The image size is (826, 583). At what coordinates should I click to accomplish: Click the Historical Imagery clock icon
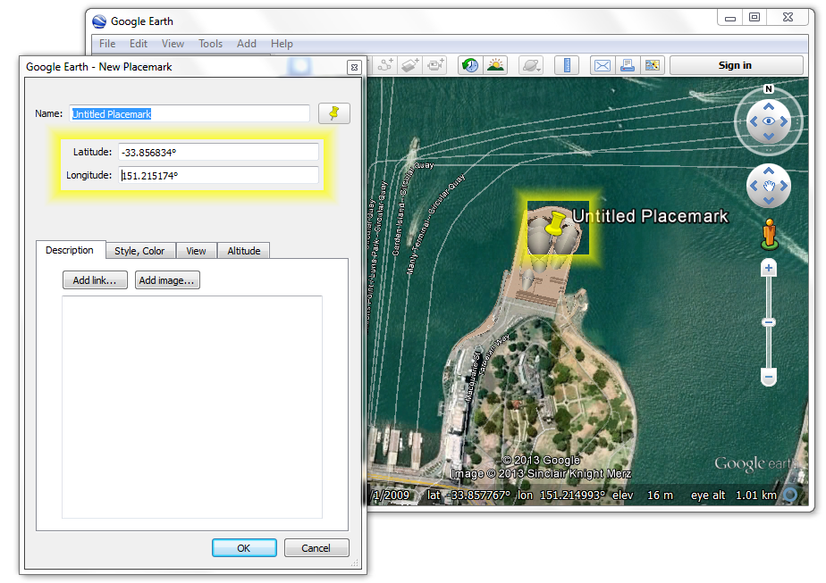point(469,65)
